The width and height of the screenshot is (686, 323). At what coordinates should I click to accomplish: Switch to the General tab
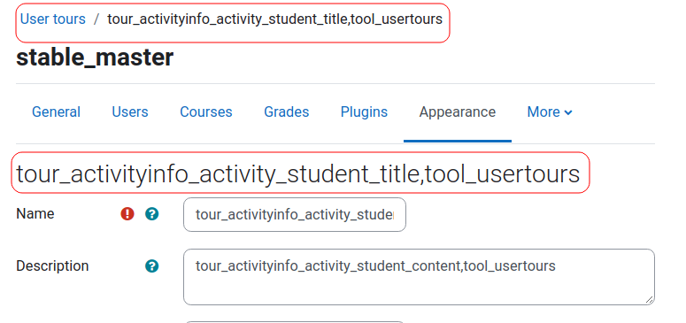click(56, 112)
